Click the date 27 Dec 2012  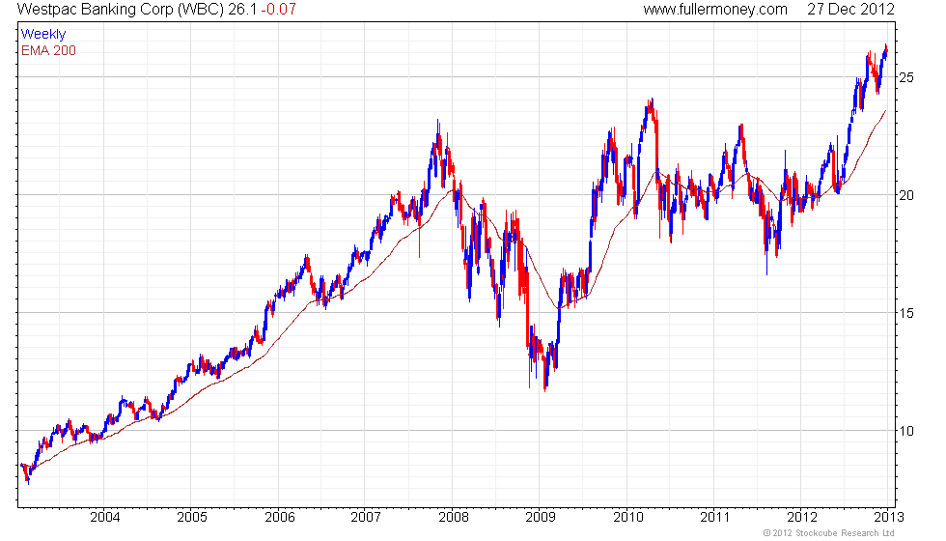(850, 10)
